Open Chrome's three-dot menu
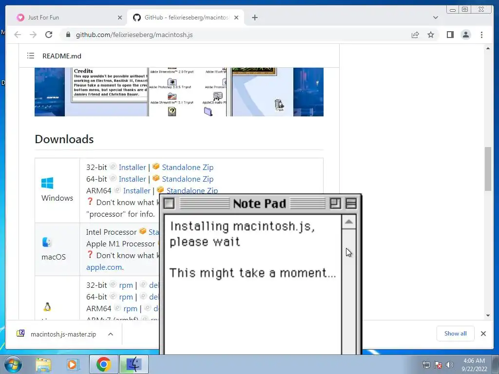The image size is (499, 374). pyautogui.click(x=481, y=35)
